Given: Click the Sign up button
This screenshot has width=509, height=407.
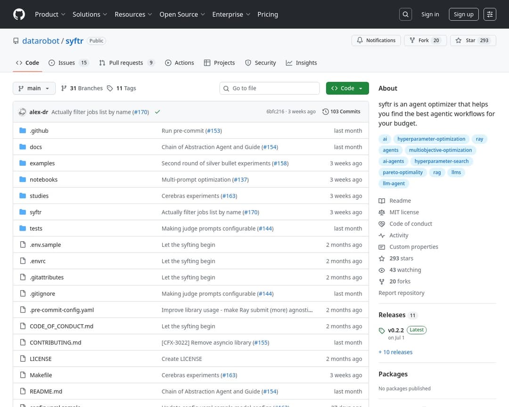Looking at the screenshot, I should click(463, 14).
